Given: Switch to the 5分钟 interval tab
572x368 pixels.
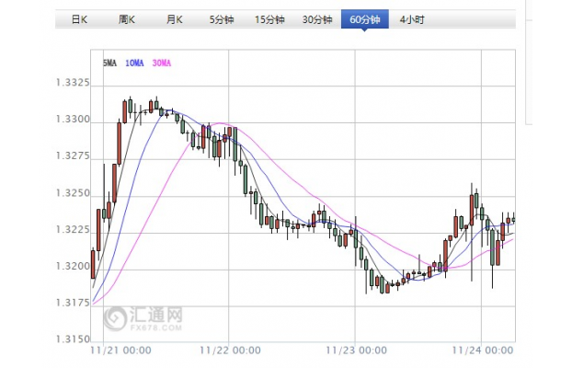Looking at the screenshot, I should tap(222, 19).
